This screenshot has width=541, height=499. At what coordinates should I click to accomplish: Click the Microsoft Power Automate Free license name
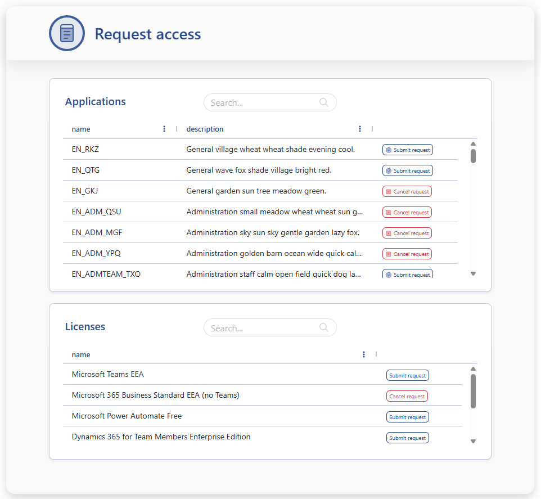pos(127,416)
